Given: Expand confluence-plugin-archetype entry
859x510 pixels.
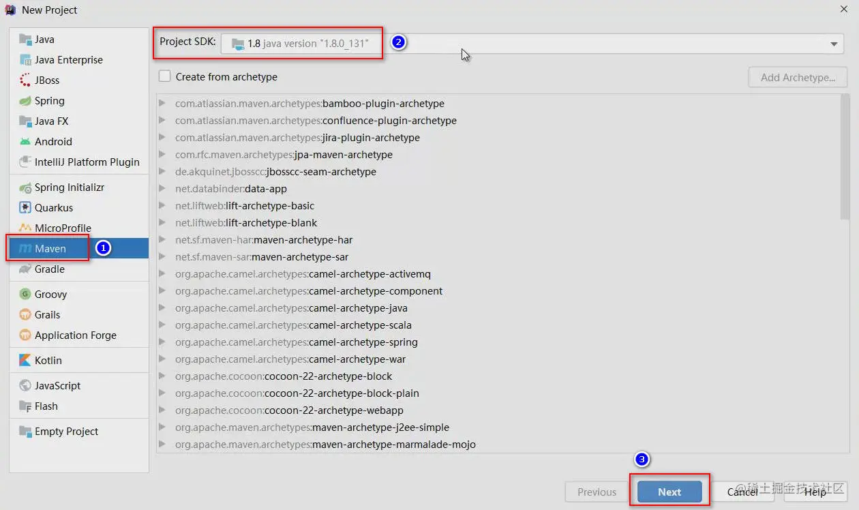Looking at the screenshot, I should tap(162, 121).
